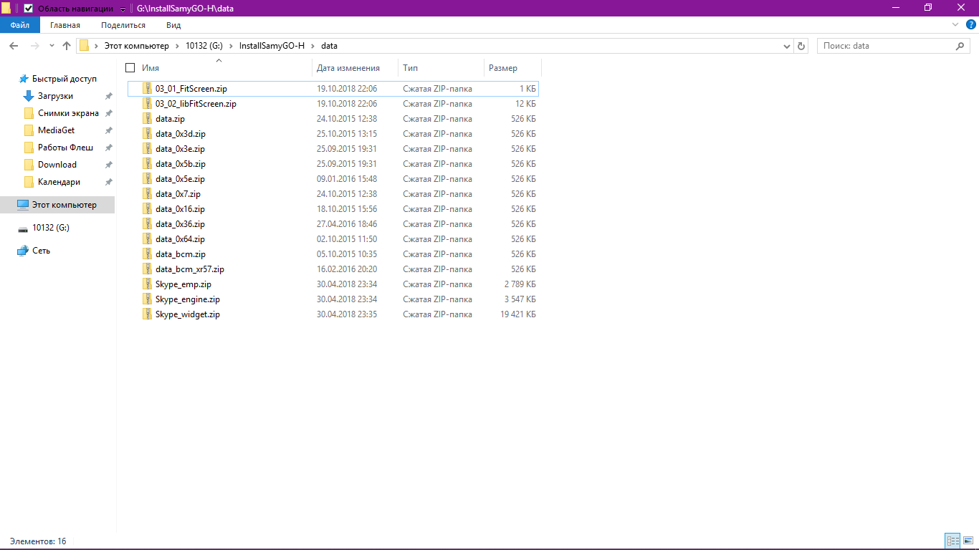
Task: Sort by the Дата изменения column header
Action: pos(348,68)
